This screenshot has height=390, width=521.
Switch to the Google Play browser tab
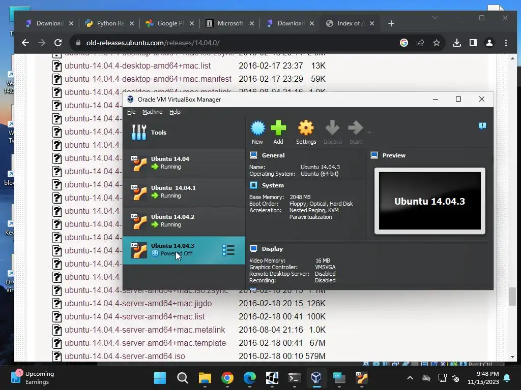[169, 23]
